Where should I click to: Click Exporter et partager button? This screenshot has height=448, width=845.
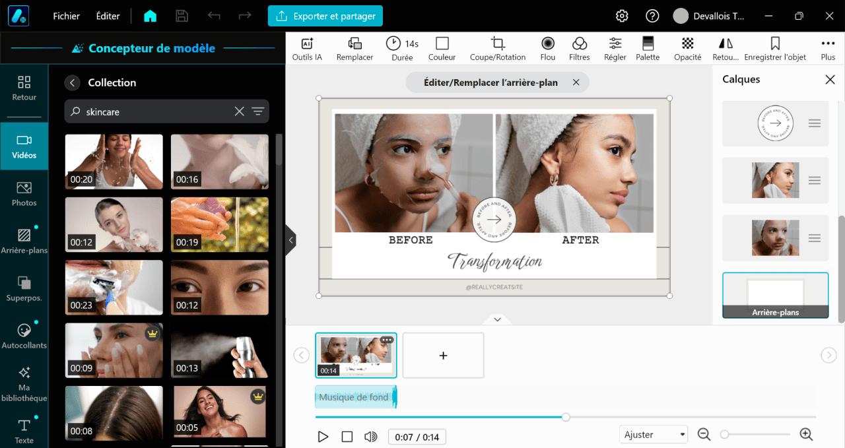(325, 16)
